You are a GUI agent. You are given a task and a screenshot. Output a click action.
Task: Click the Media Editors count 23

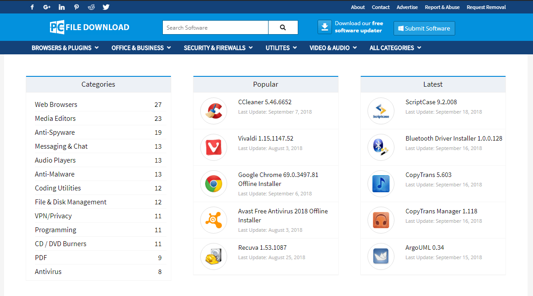(158, 119)
